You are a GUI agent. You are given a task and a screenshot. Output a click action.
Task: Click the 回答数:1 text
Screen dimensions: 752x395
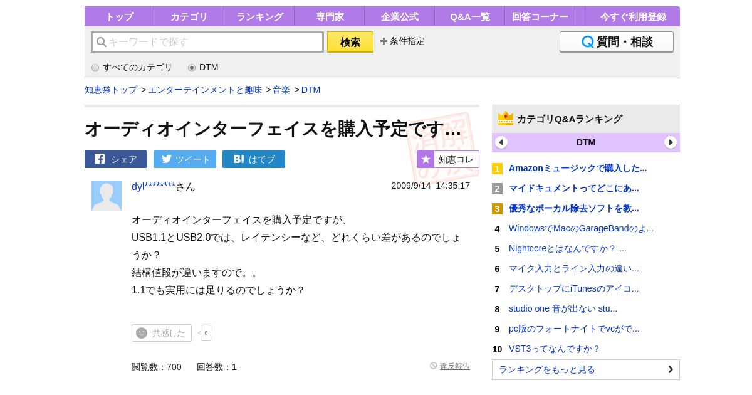(217, 367)
